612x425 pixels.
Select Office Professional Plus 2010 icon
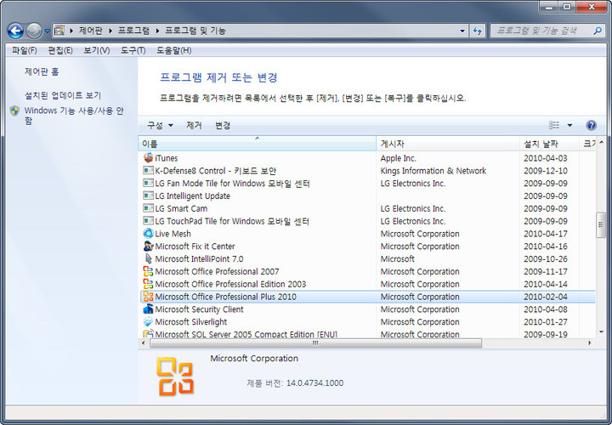pyautogui.click(x=148, y=296)
